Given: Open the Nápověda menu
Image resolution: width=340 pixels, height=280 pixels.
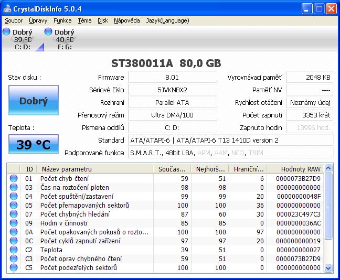Looking at the screenshot, I should pyautogui.click(x=127, y=20).
